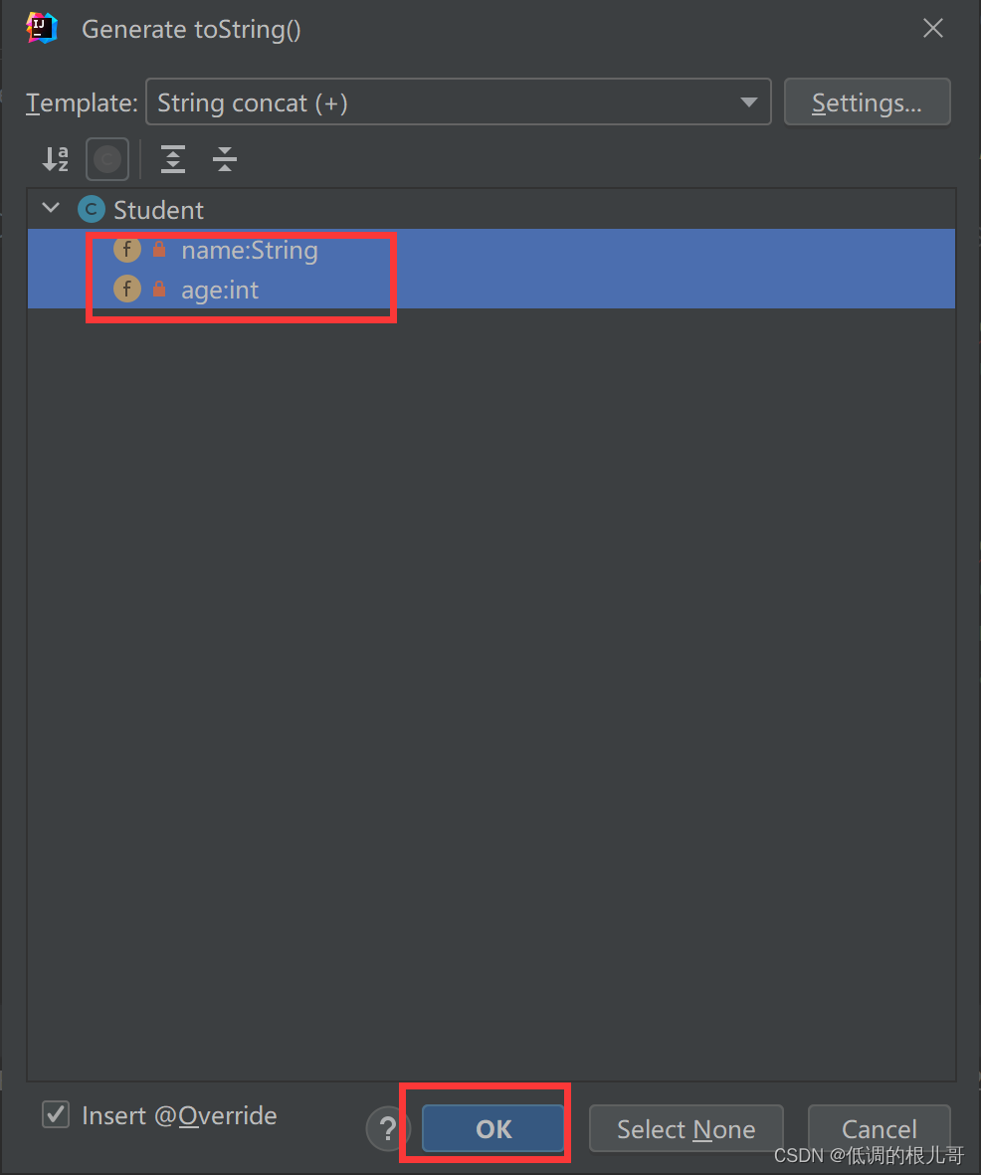
Task: Click the Cancel button
Action: tap(879, 1128)
